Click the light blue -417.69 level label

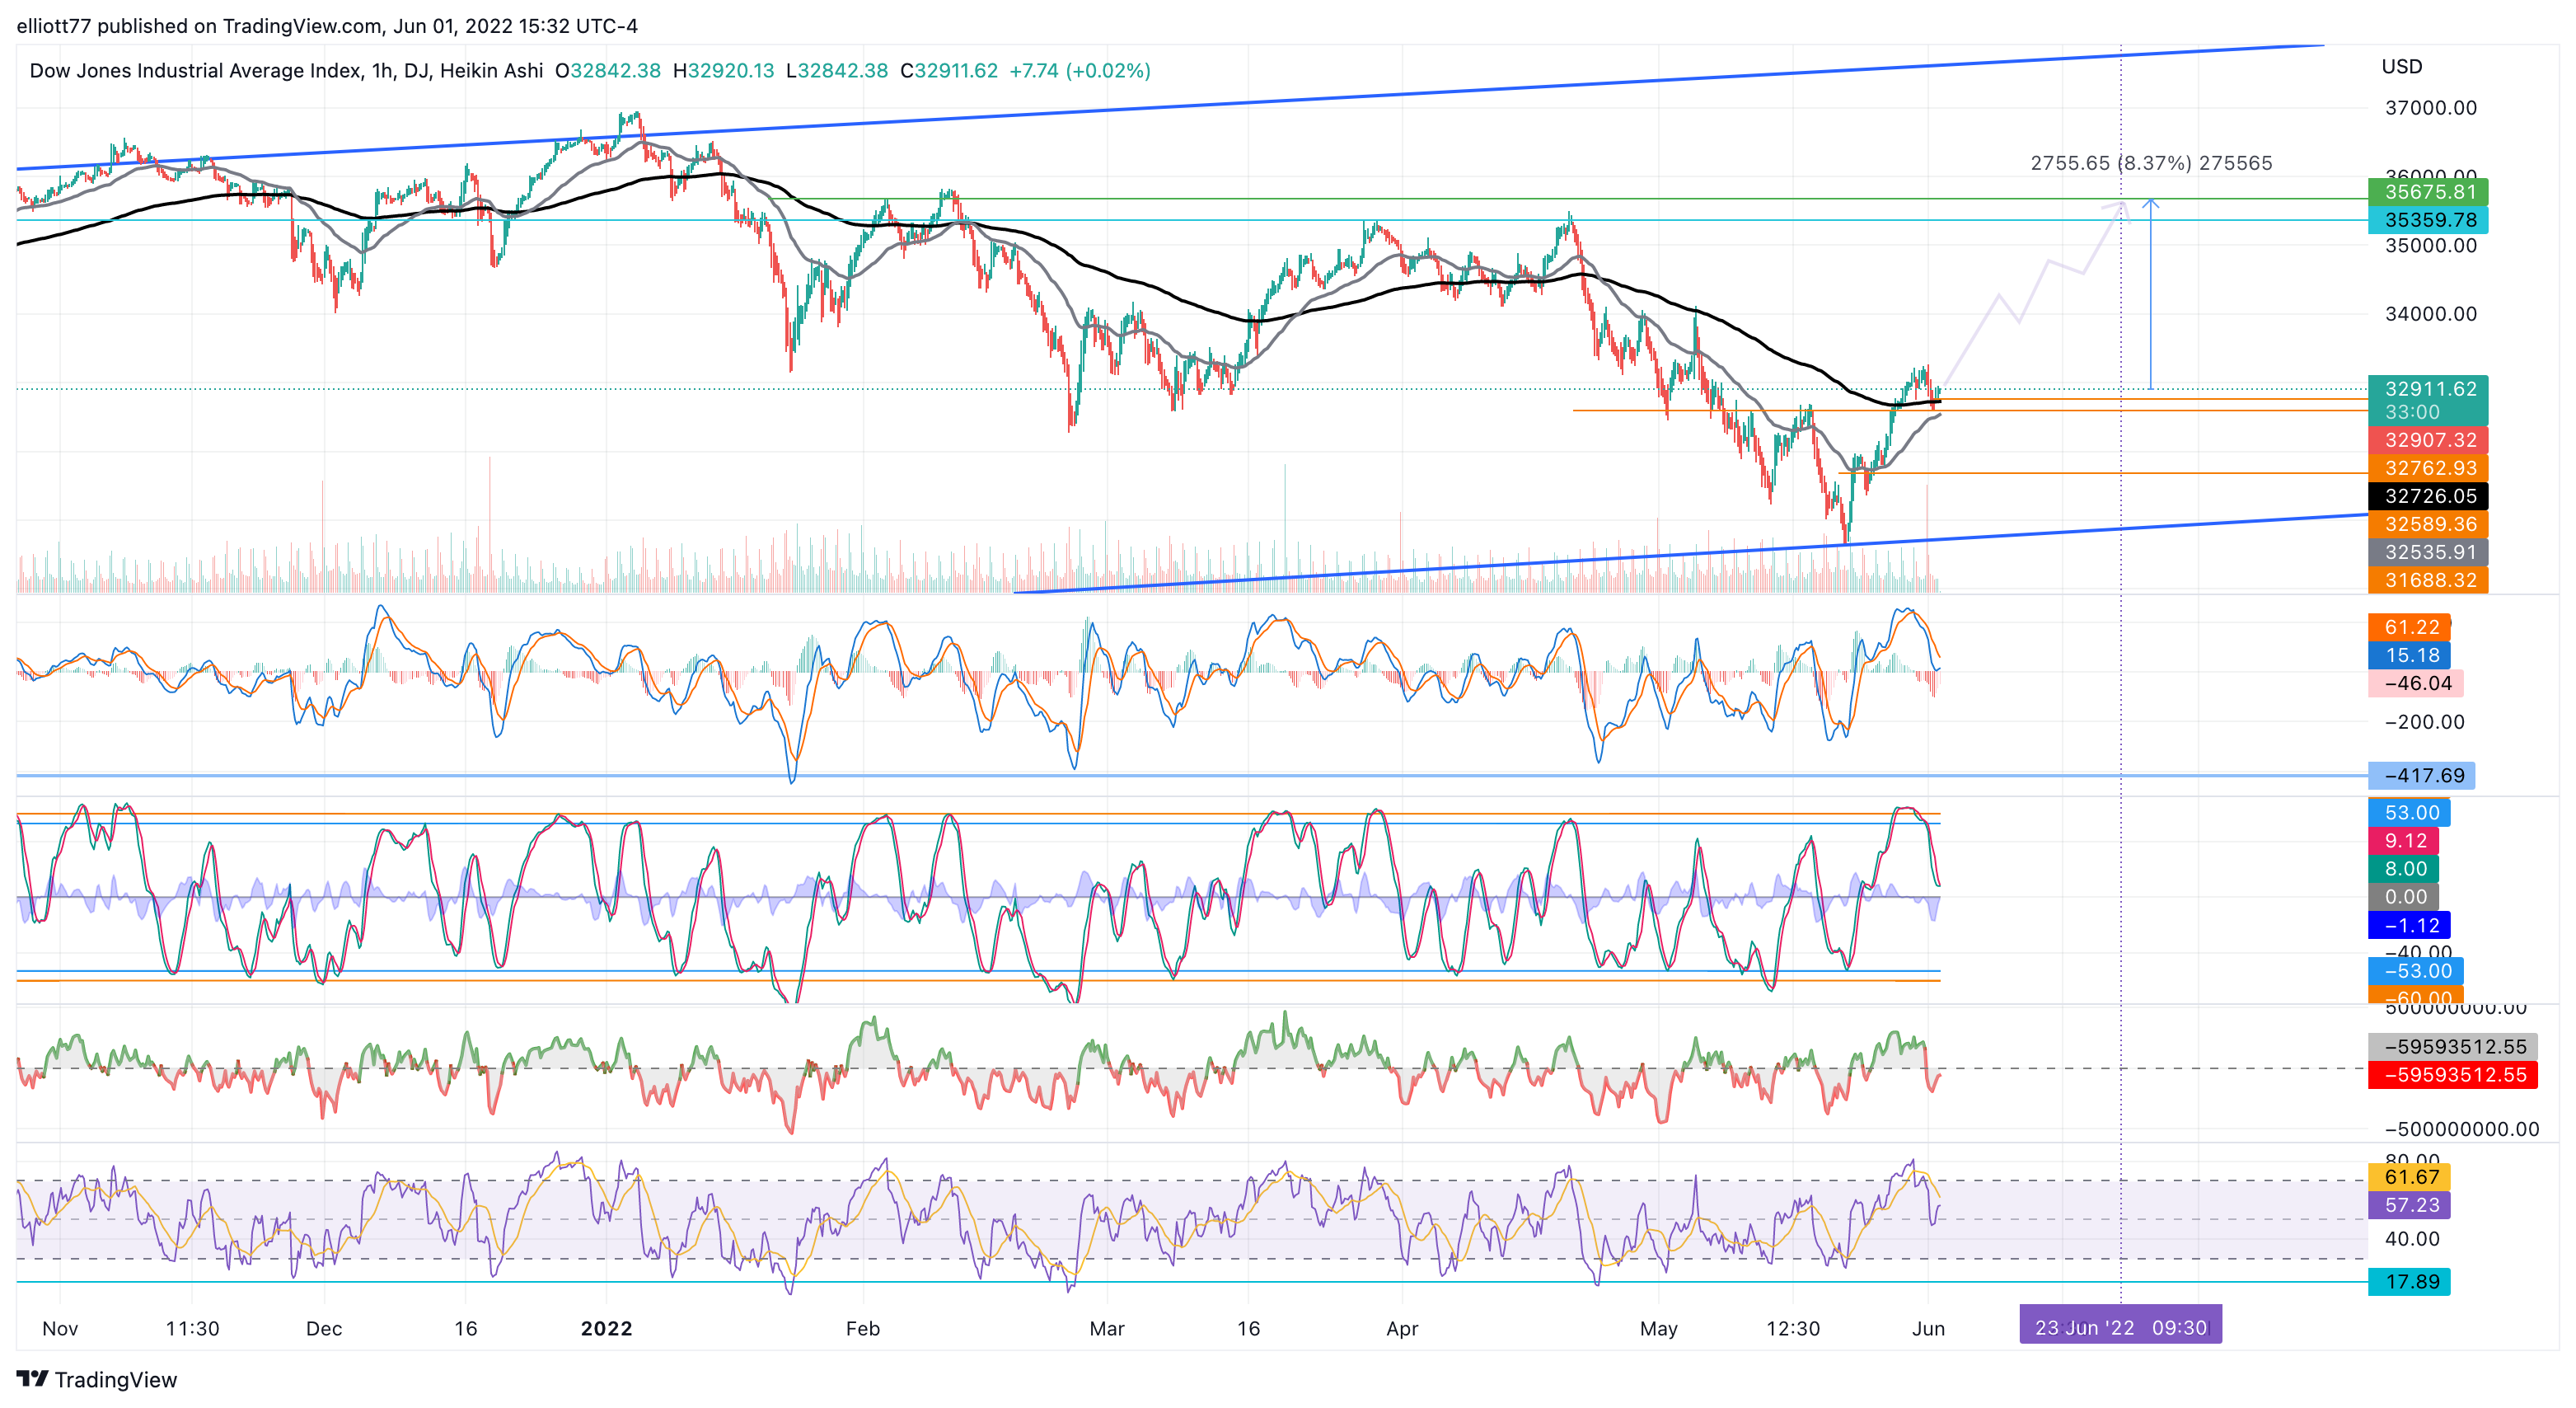[2421, 776]
